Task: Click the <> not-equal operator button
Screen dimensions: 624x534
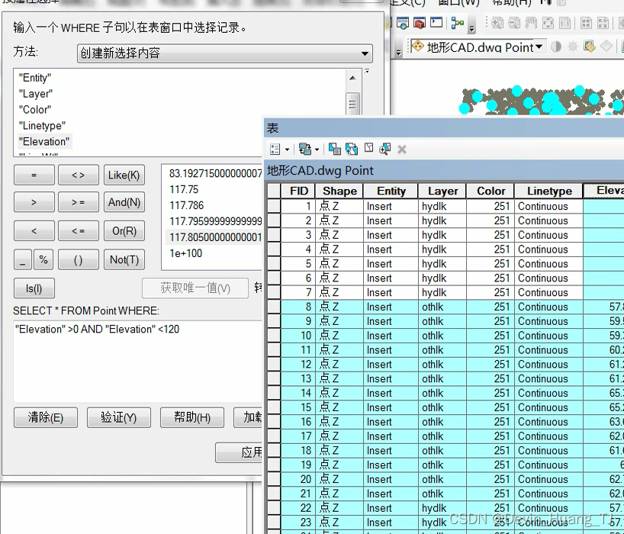Action: pyautogui.click(x=79, y=175)
